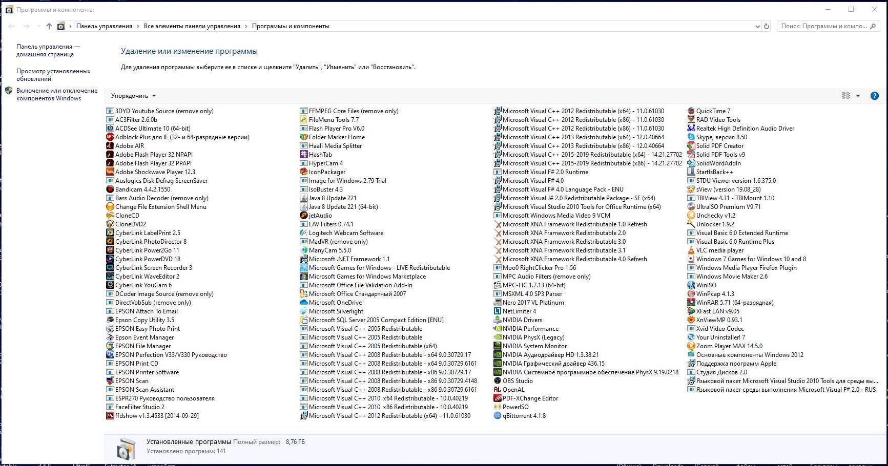Select MPC-HC 1.7.13 (64-bit) entry
Screen dimensions: 888x466
pos(529,285)
